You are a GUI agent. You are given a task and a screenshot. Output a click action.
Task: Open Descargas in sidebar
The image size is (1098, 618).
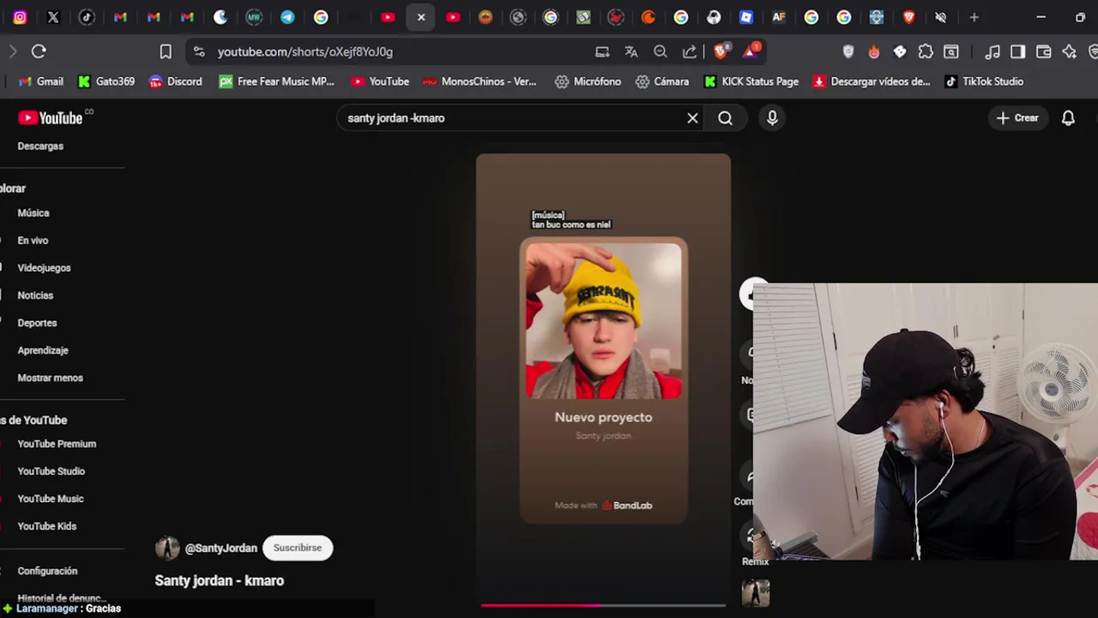coord(40,146)
